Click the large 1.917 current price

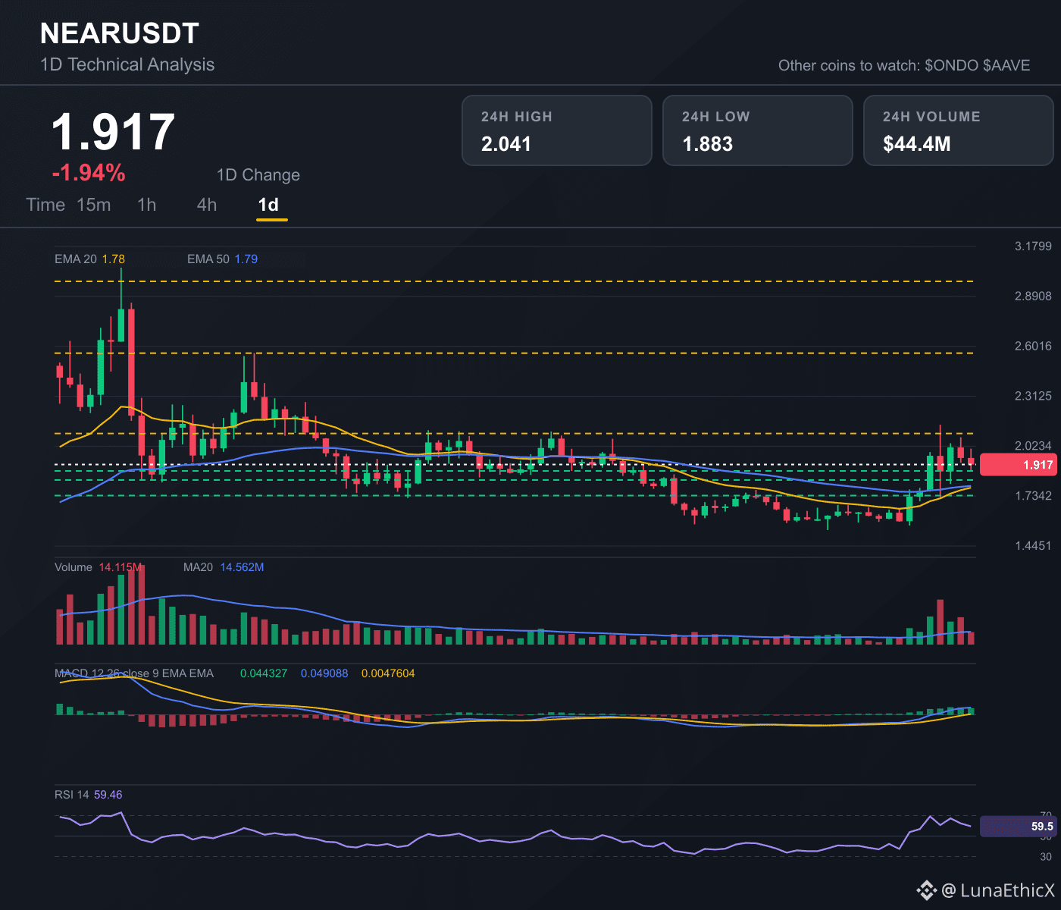coord(114,132)
